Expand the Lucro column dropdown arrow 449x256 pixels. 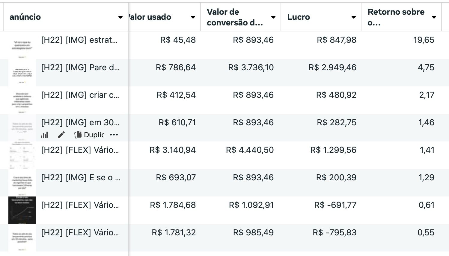click(x=354, y=17)
